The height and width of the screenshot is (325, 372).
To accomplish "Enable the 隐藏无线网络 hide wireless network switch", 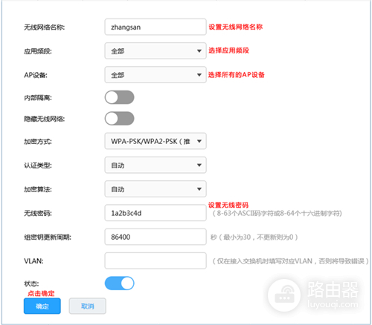I will point(119,119).
